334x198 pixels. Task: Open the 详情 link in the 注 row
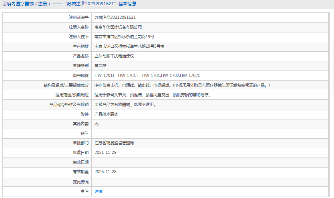pyautogui.click(x=99, y=192)
